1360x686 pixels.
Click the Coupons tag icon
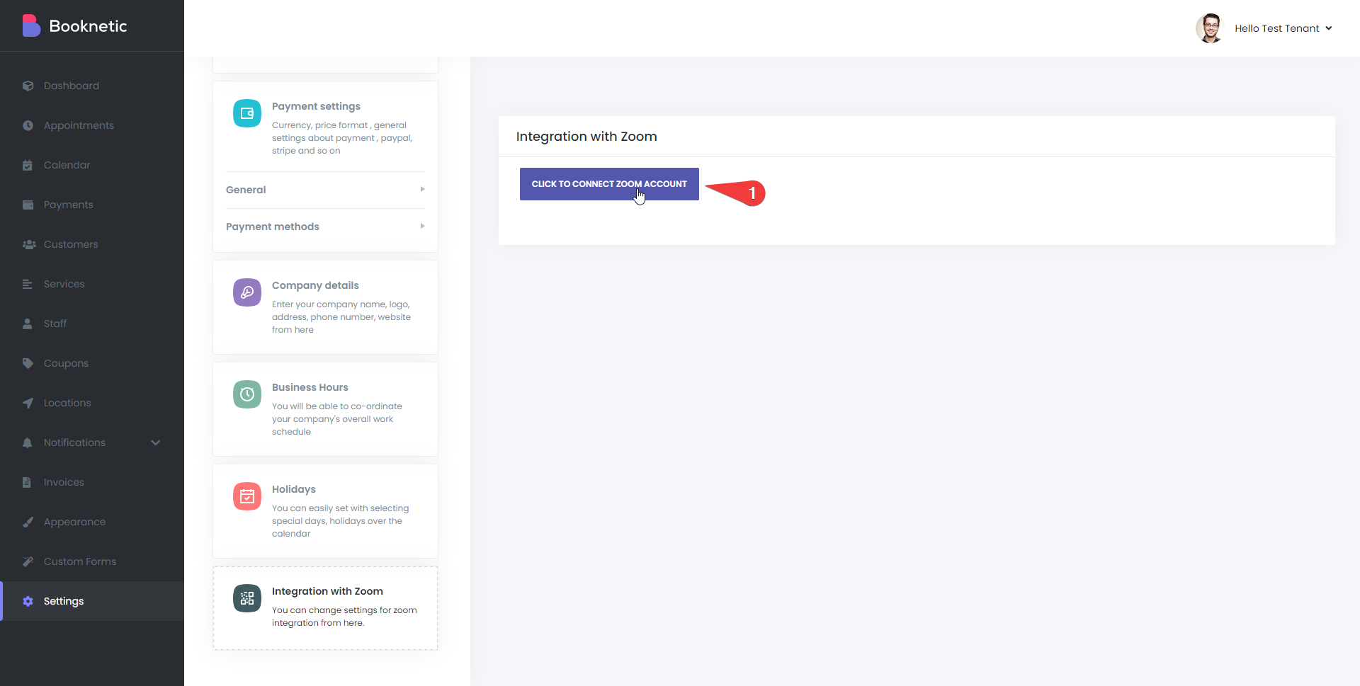(28, 363)
